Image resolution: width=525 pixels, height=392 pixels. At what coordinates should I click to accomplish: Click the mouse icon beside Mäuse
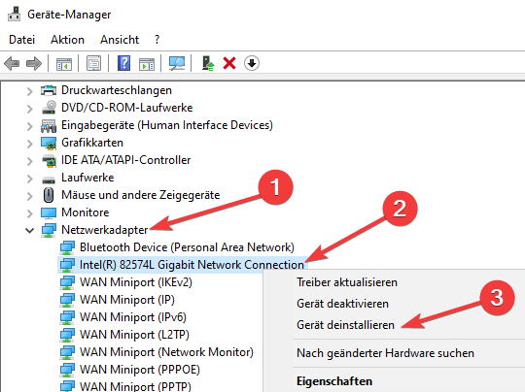(x=49, y=195)
